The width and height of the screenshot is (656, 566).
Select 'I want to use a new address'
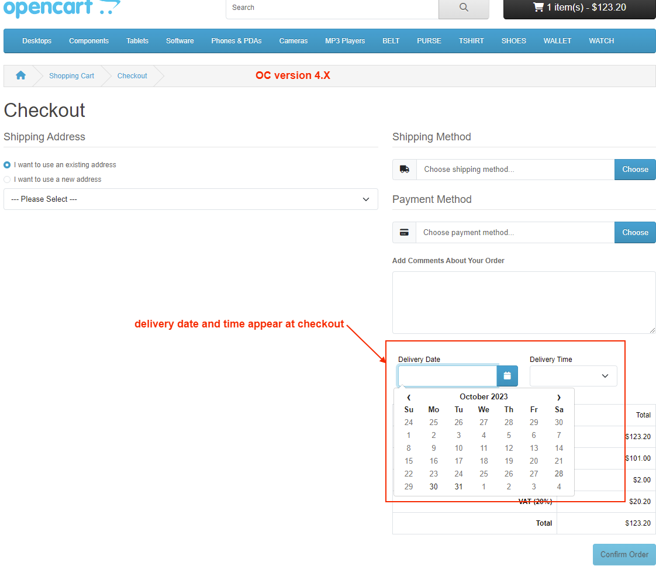pos(7,180)
